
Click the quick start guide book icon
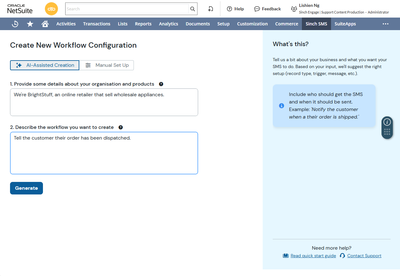click(x=285, y=255)
